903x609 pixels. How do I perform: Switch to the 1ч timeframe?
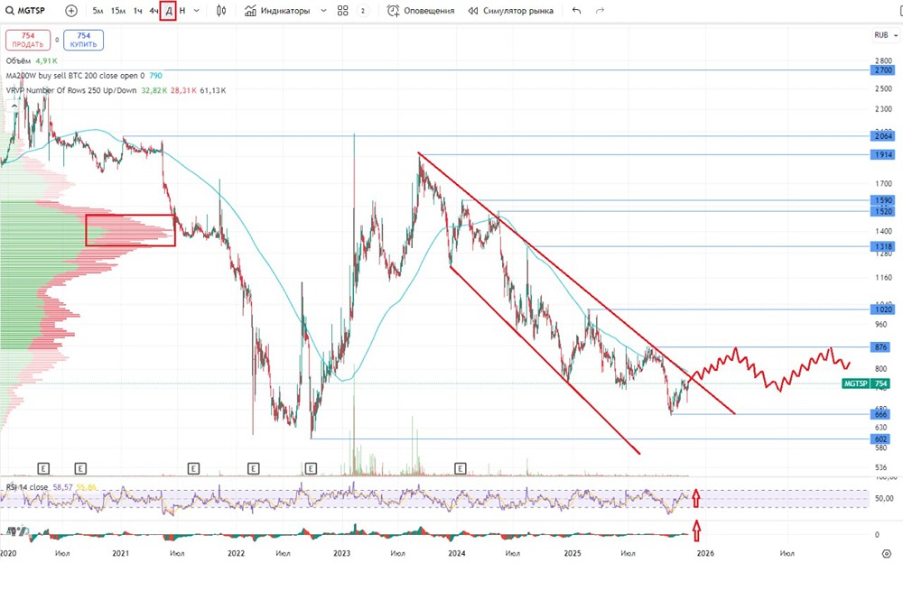click(x=137, y=10)
